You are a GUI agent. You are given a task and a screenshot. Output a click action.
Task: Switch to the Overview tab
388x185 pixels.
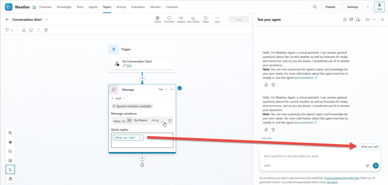[45, 7]
